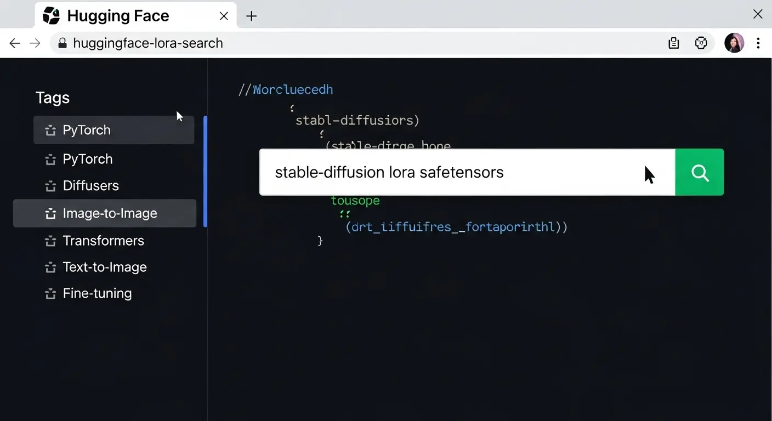Open the extensions icon beside the profile avatar

[x=701, y=43]
